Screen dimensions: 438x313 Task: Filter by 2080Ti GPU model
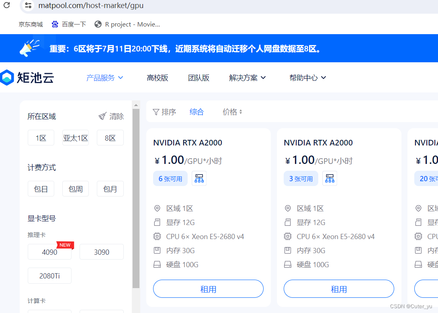49,276
